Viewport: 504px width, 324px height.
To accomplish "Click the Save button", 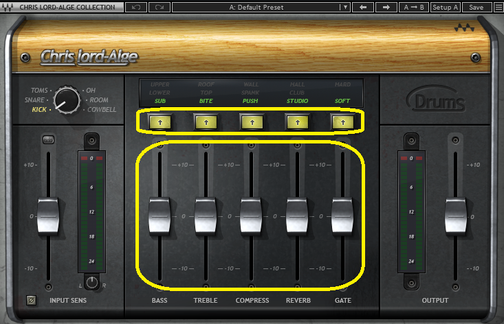I will point(476,7).
